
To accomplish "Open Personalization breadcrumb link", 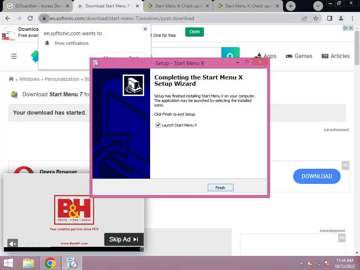I will click(x=62, y=79).
